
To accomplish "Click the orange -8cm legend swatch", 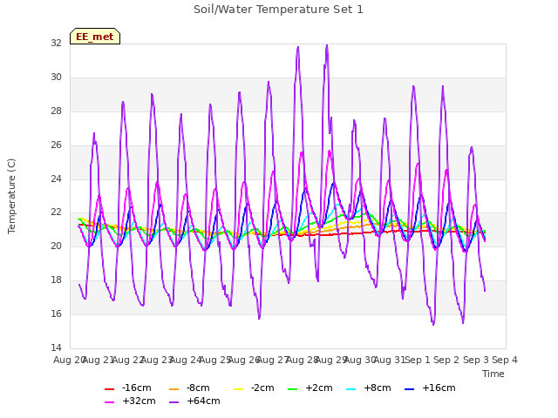I will (174, 389).
